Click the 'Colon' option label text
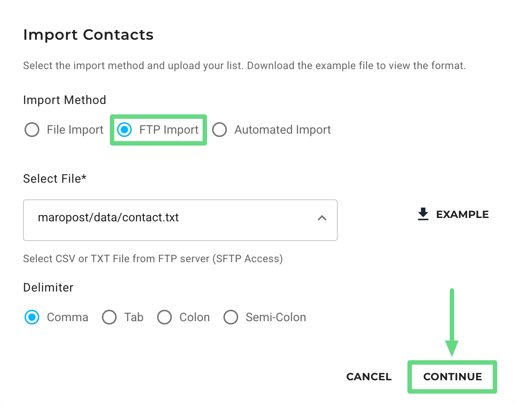Viewport: 518px width, 407px height. tap(194, 317)
